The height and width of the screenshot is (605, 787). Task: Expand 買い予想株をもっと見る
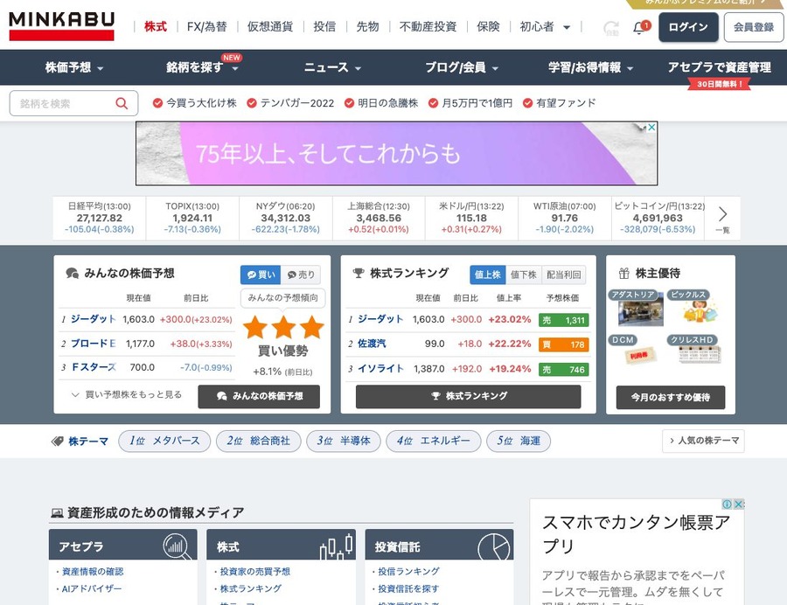coord(127,395)
